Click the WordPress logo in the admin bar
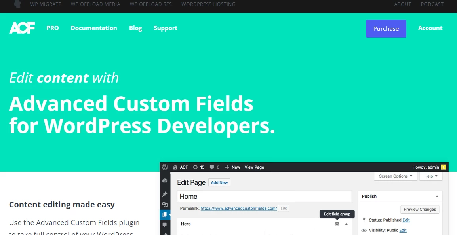Viewport: 457px width, 235px height. pos(165,167)
